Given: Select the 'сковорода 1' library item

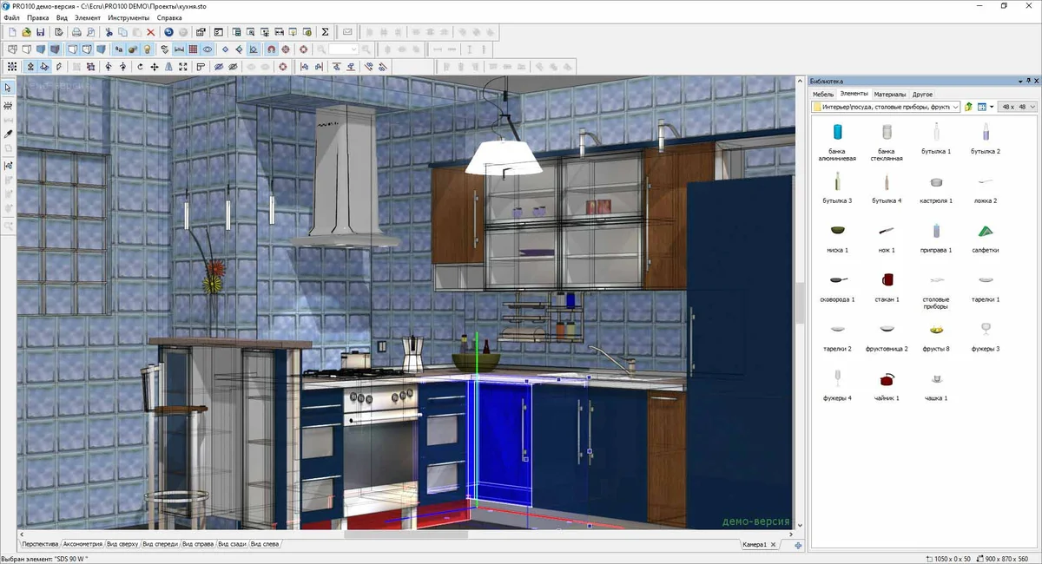Looking at the screenshot, I should (837, 287).
